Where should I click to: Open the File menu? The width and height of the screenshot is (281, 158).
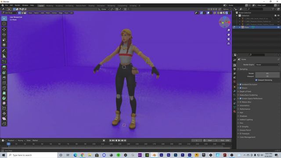(x=7, y=5)
